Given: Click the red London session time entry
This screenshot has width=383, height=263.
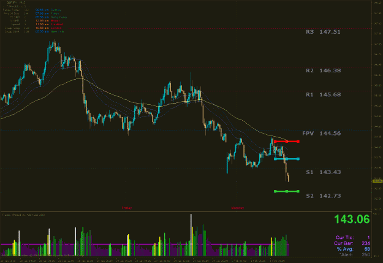Looking at the screenshot, I should pos(48,28).
